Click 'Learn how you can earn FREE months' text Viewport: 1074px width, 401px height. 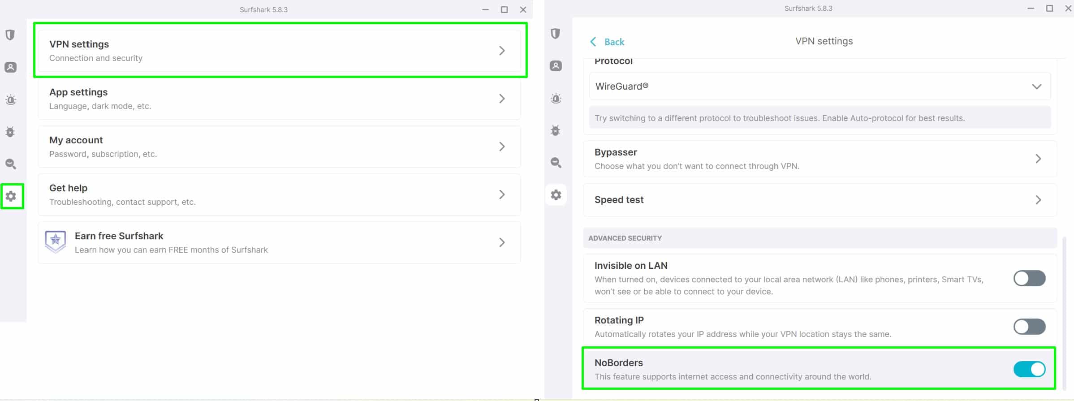click(x=171, y=250)
